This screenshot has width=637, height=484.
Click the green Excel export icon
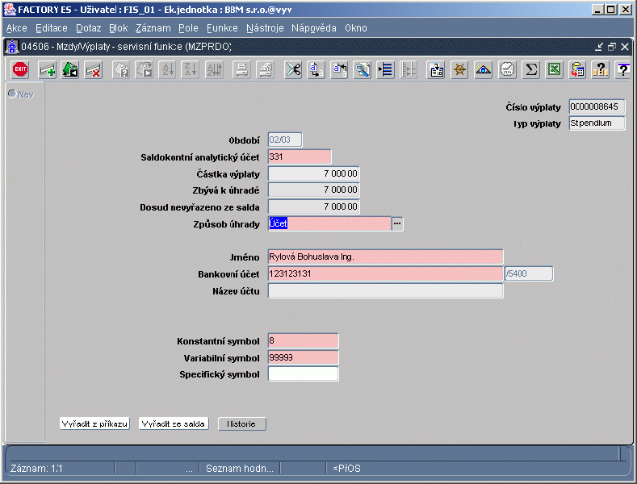[554, 69]
